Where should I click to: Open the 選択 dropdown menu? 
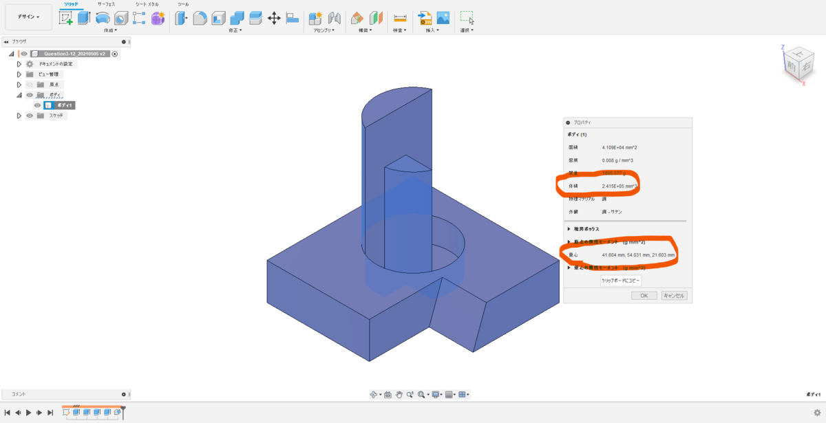pyautogui.click(x=467, y=30)
